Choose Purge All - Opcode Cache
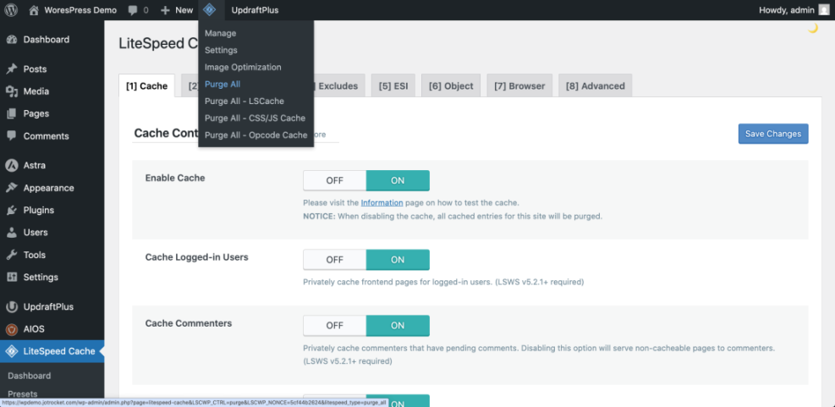 (256, 135)
